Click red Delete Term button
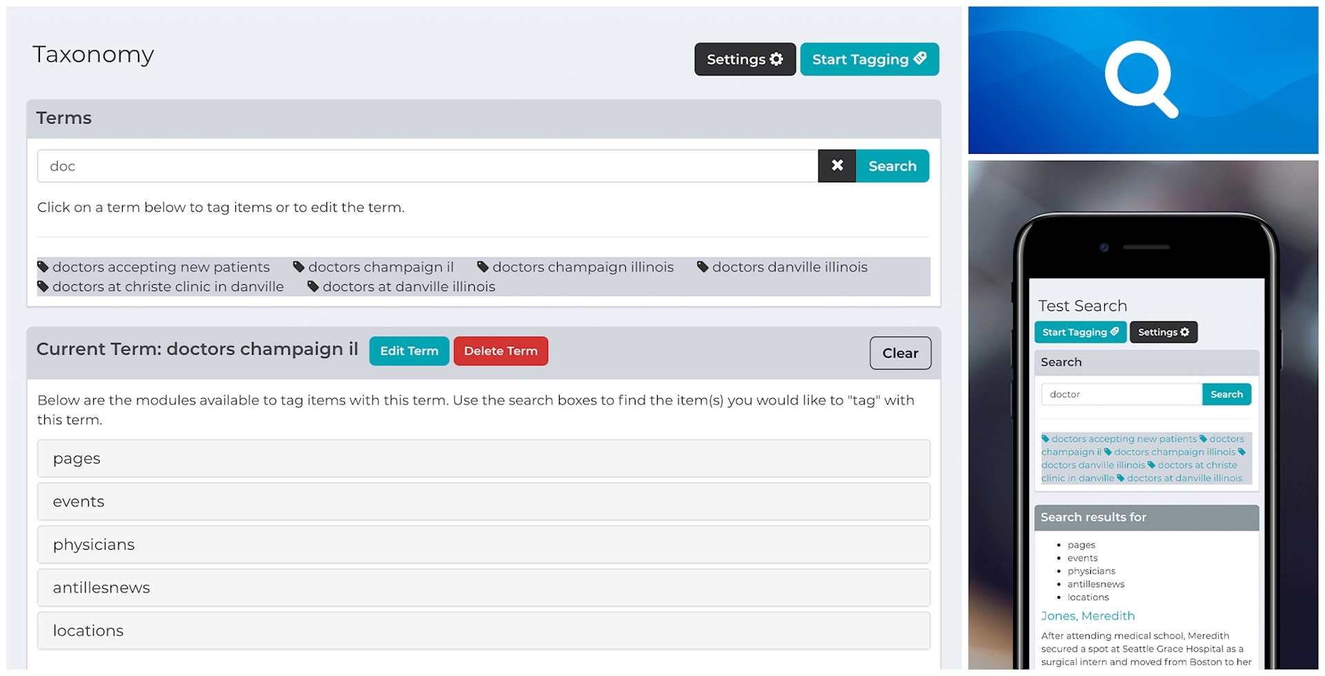Viewport: 1325px width, 676px height. [x=501, y=351]
